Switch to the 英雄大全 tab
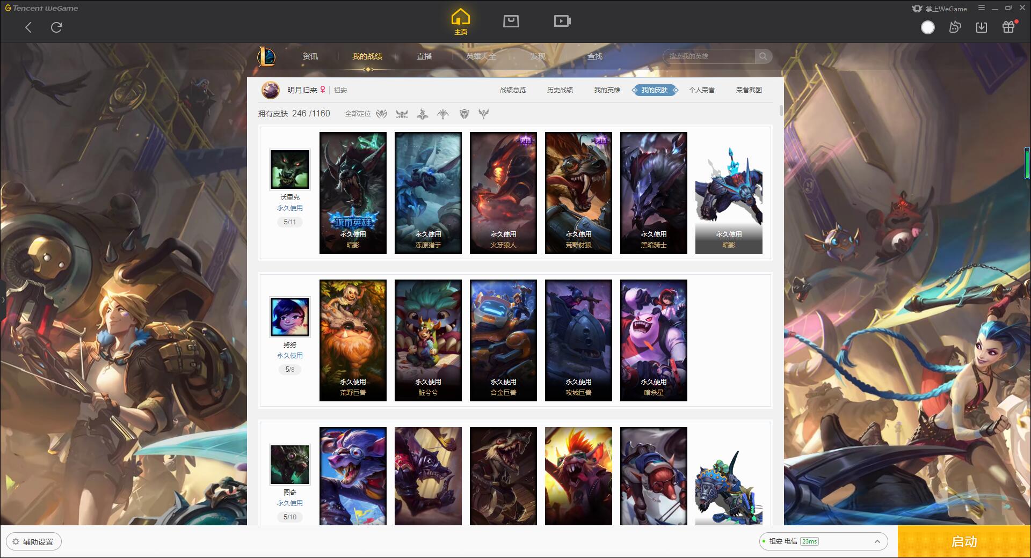The height and width of the screenshot is (558, 1031). [481, 56]
